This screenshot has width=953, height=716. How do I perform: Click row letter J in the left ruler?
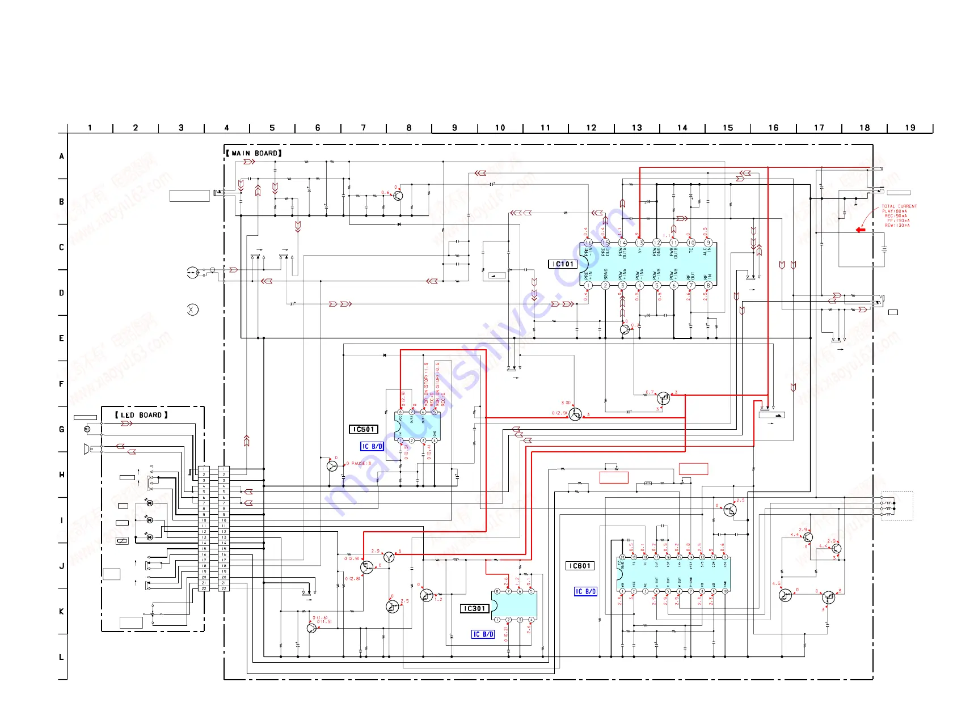click(x=62, y=566)
